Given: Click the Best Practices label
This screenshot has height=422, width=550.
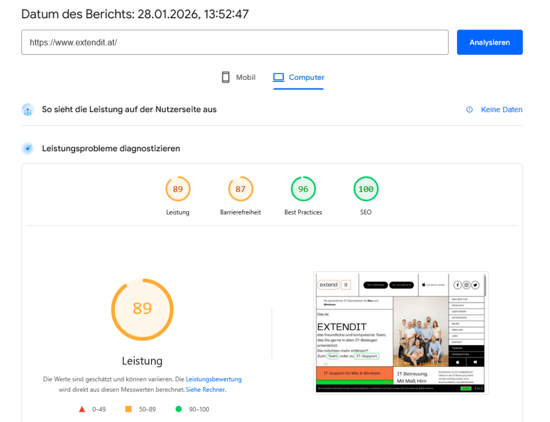Looking at the screenshot, I should (303, 212).
